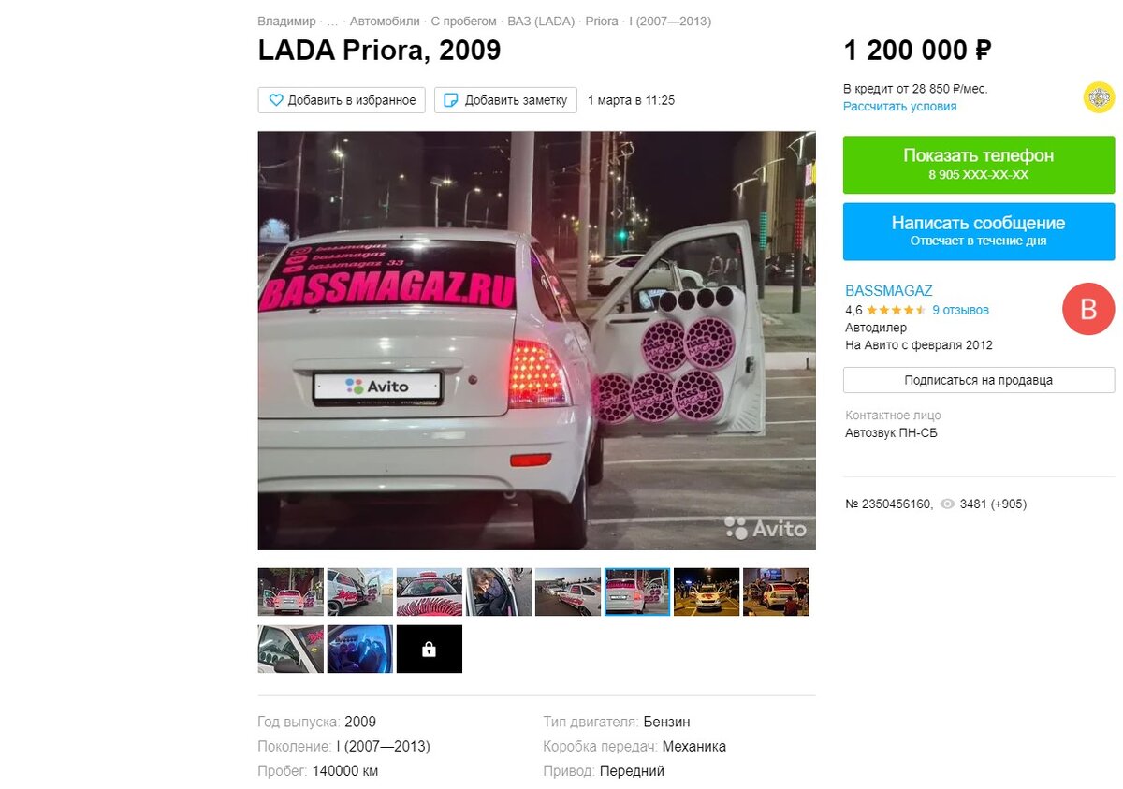Expand the collapsed ellipsis breadcrumb
1123x789 pixels.
[332, 22]
